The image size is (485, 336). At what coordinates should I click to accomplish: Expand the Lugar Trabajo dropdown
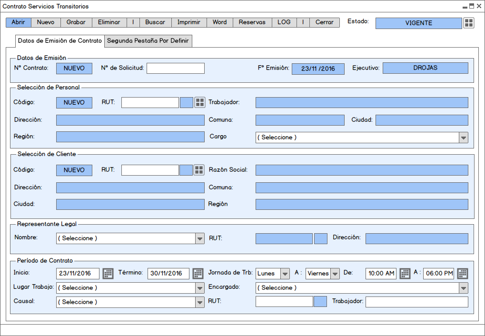click(200, 288)
